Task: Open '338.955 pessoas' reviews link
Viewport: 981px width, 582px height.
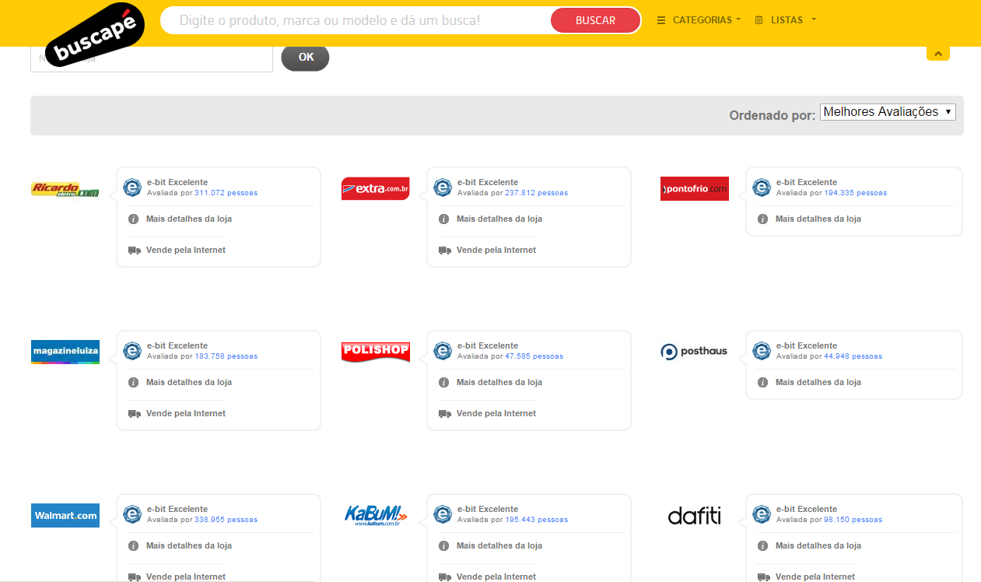Action: 226,520
